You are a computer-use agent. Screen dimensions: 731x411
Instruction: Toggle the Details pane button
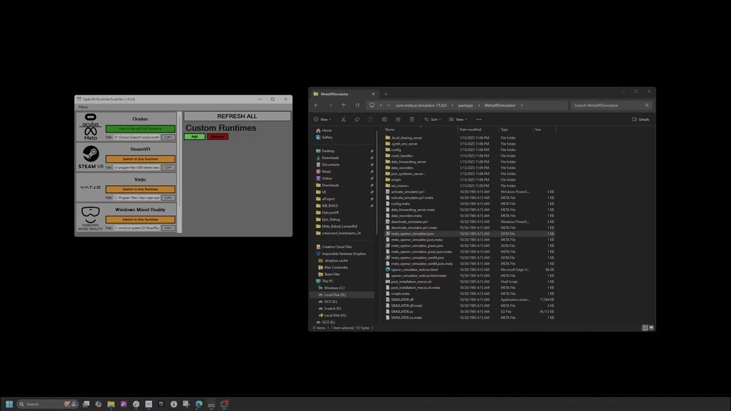[x=641, y=119]
